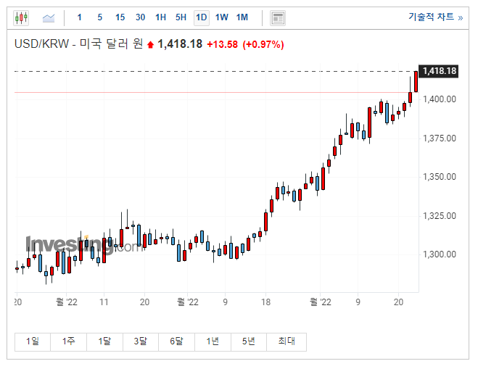This screenshot has width=478, height=369.
Task: Click the (+0.97%) percent change
Action: click(263, 44)
